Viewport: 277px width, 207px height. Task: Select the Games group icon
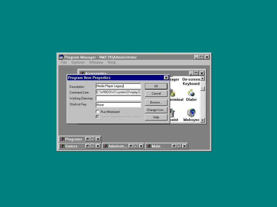(62, 146)
